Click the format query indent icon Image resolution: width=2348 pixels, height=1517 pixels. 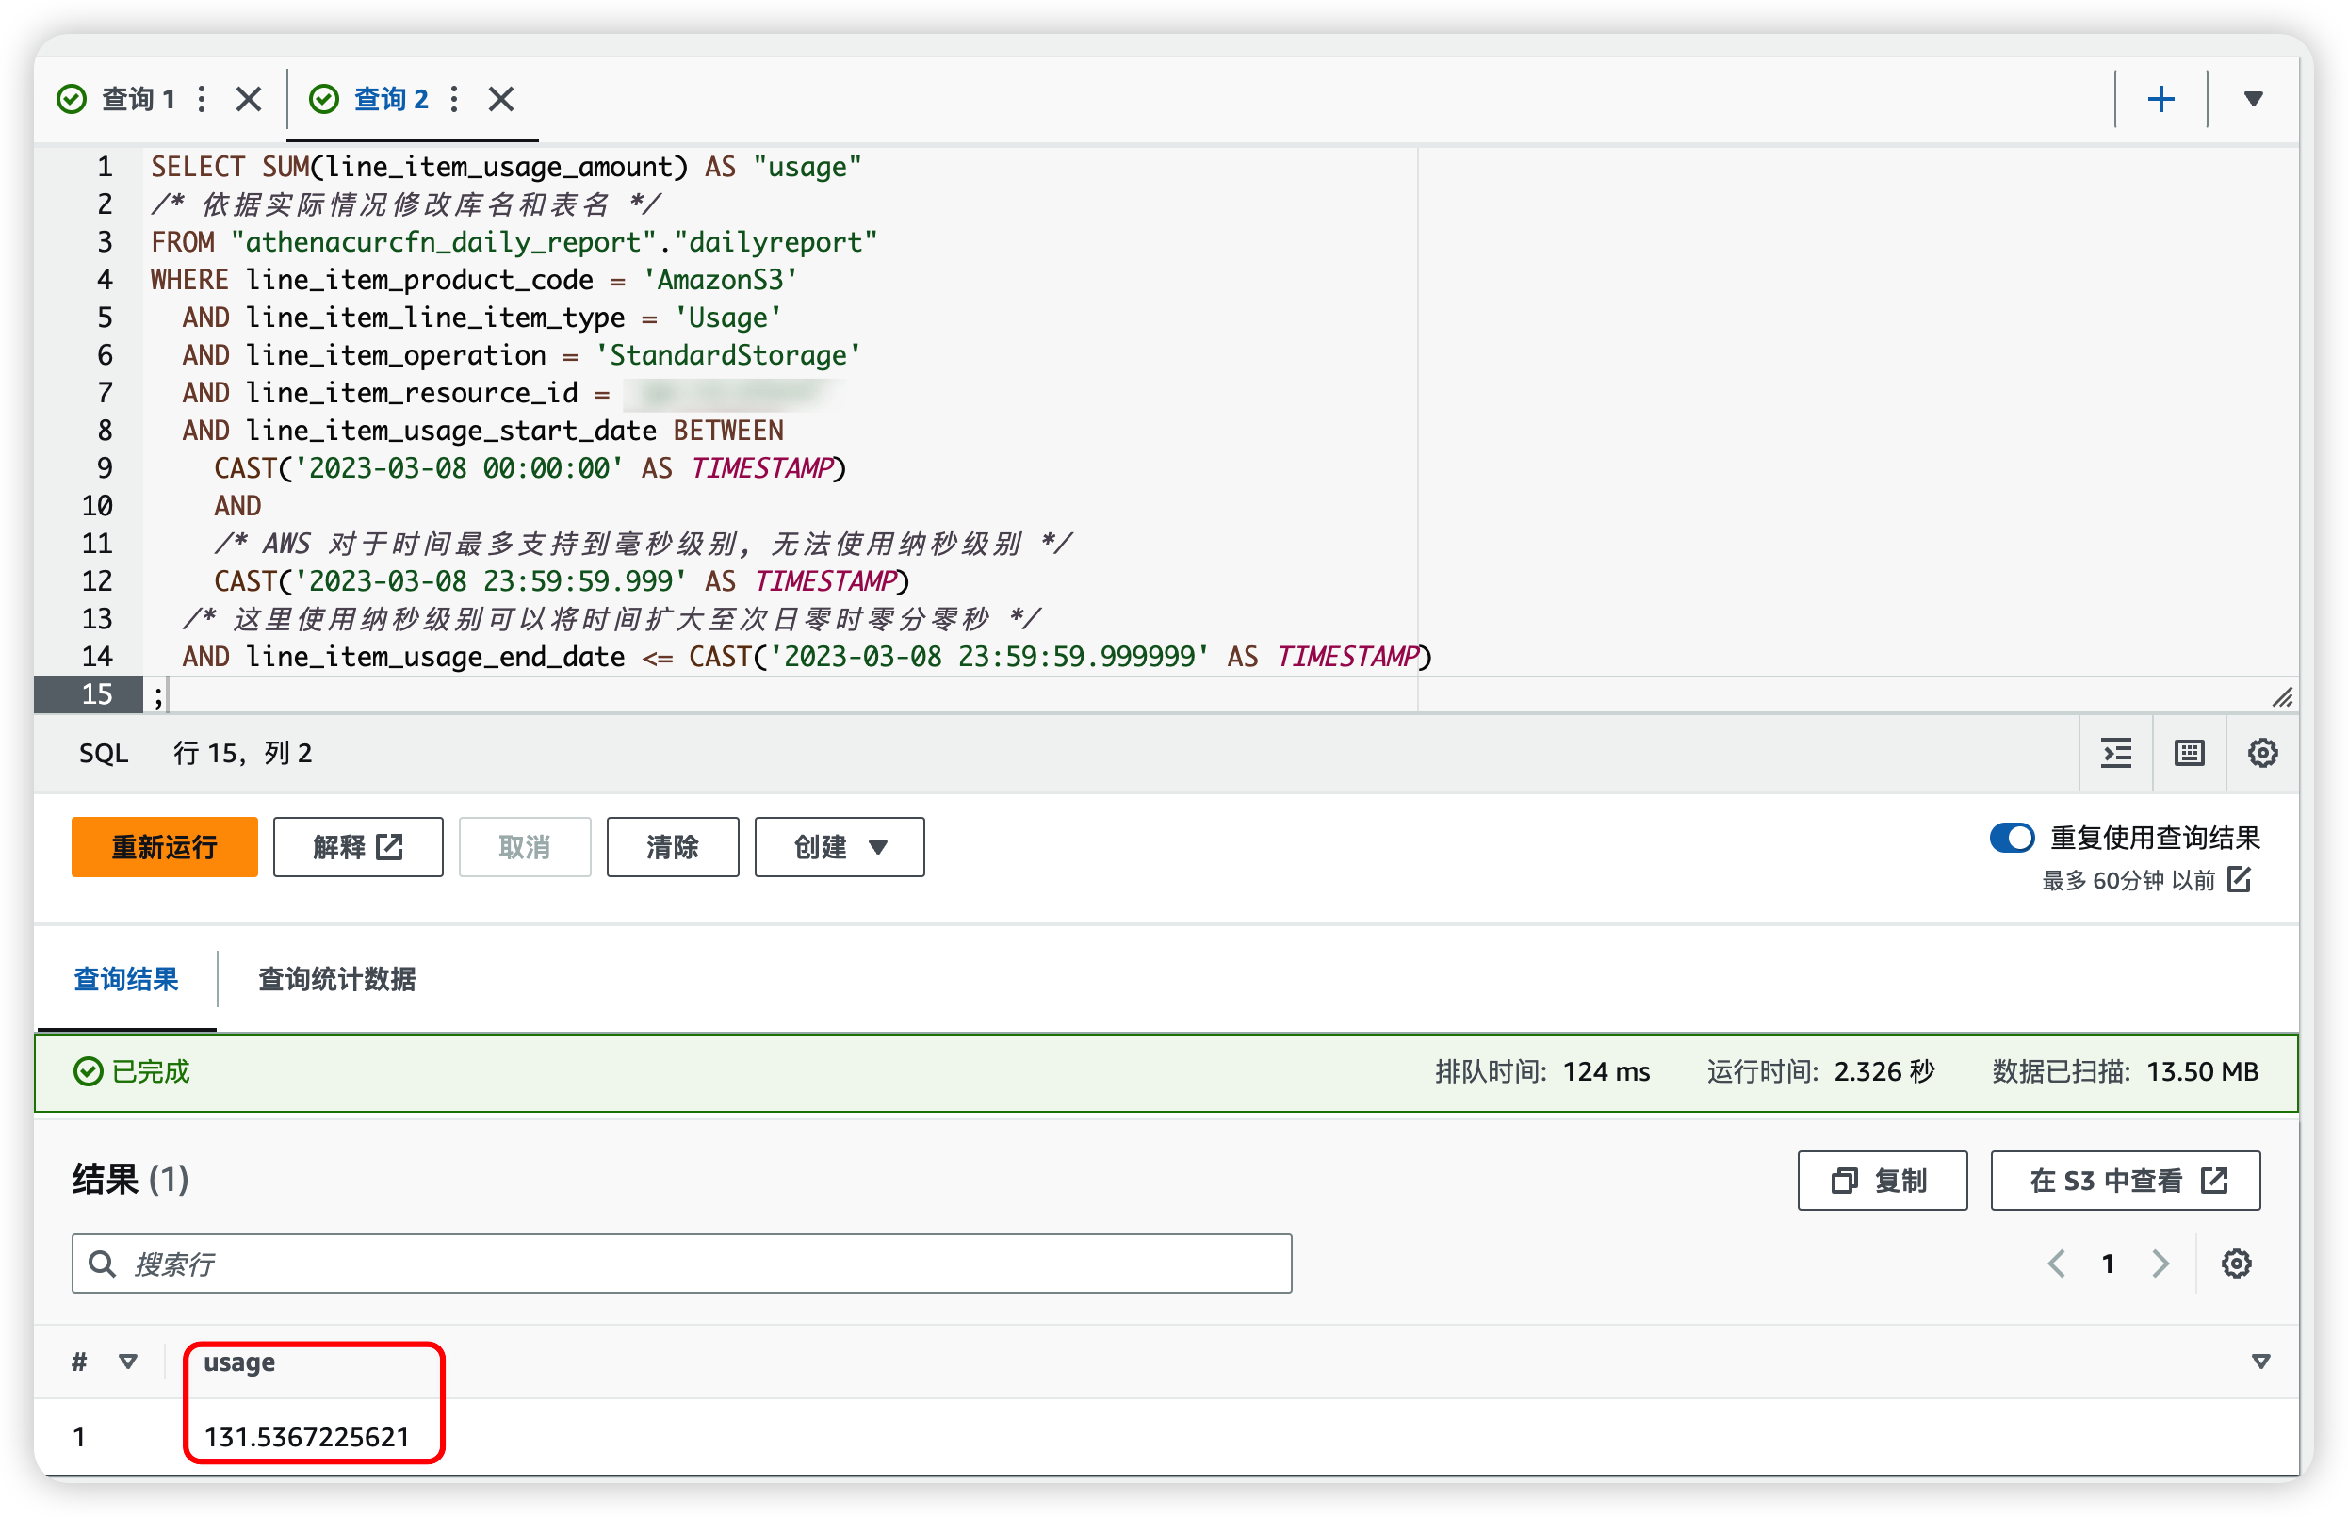[x=2115, y=754]
